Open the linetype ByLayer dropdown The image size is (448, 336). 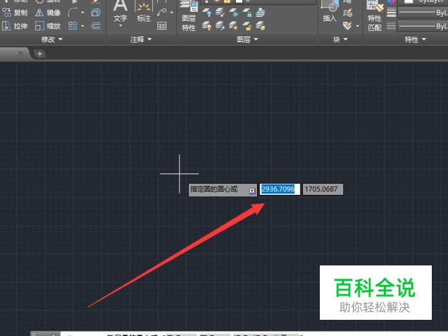tap(423, 27)
